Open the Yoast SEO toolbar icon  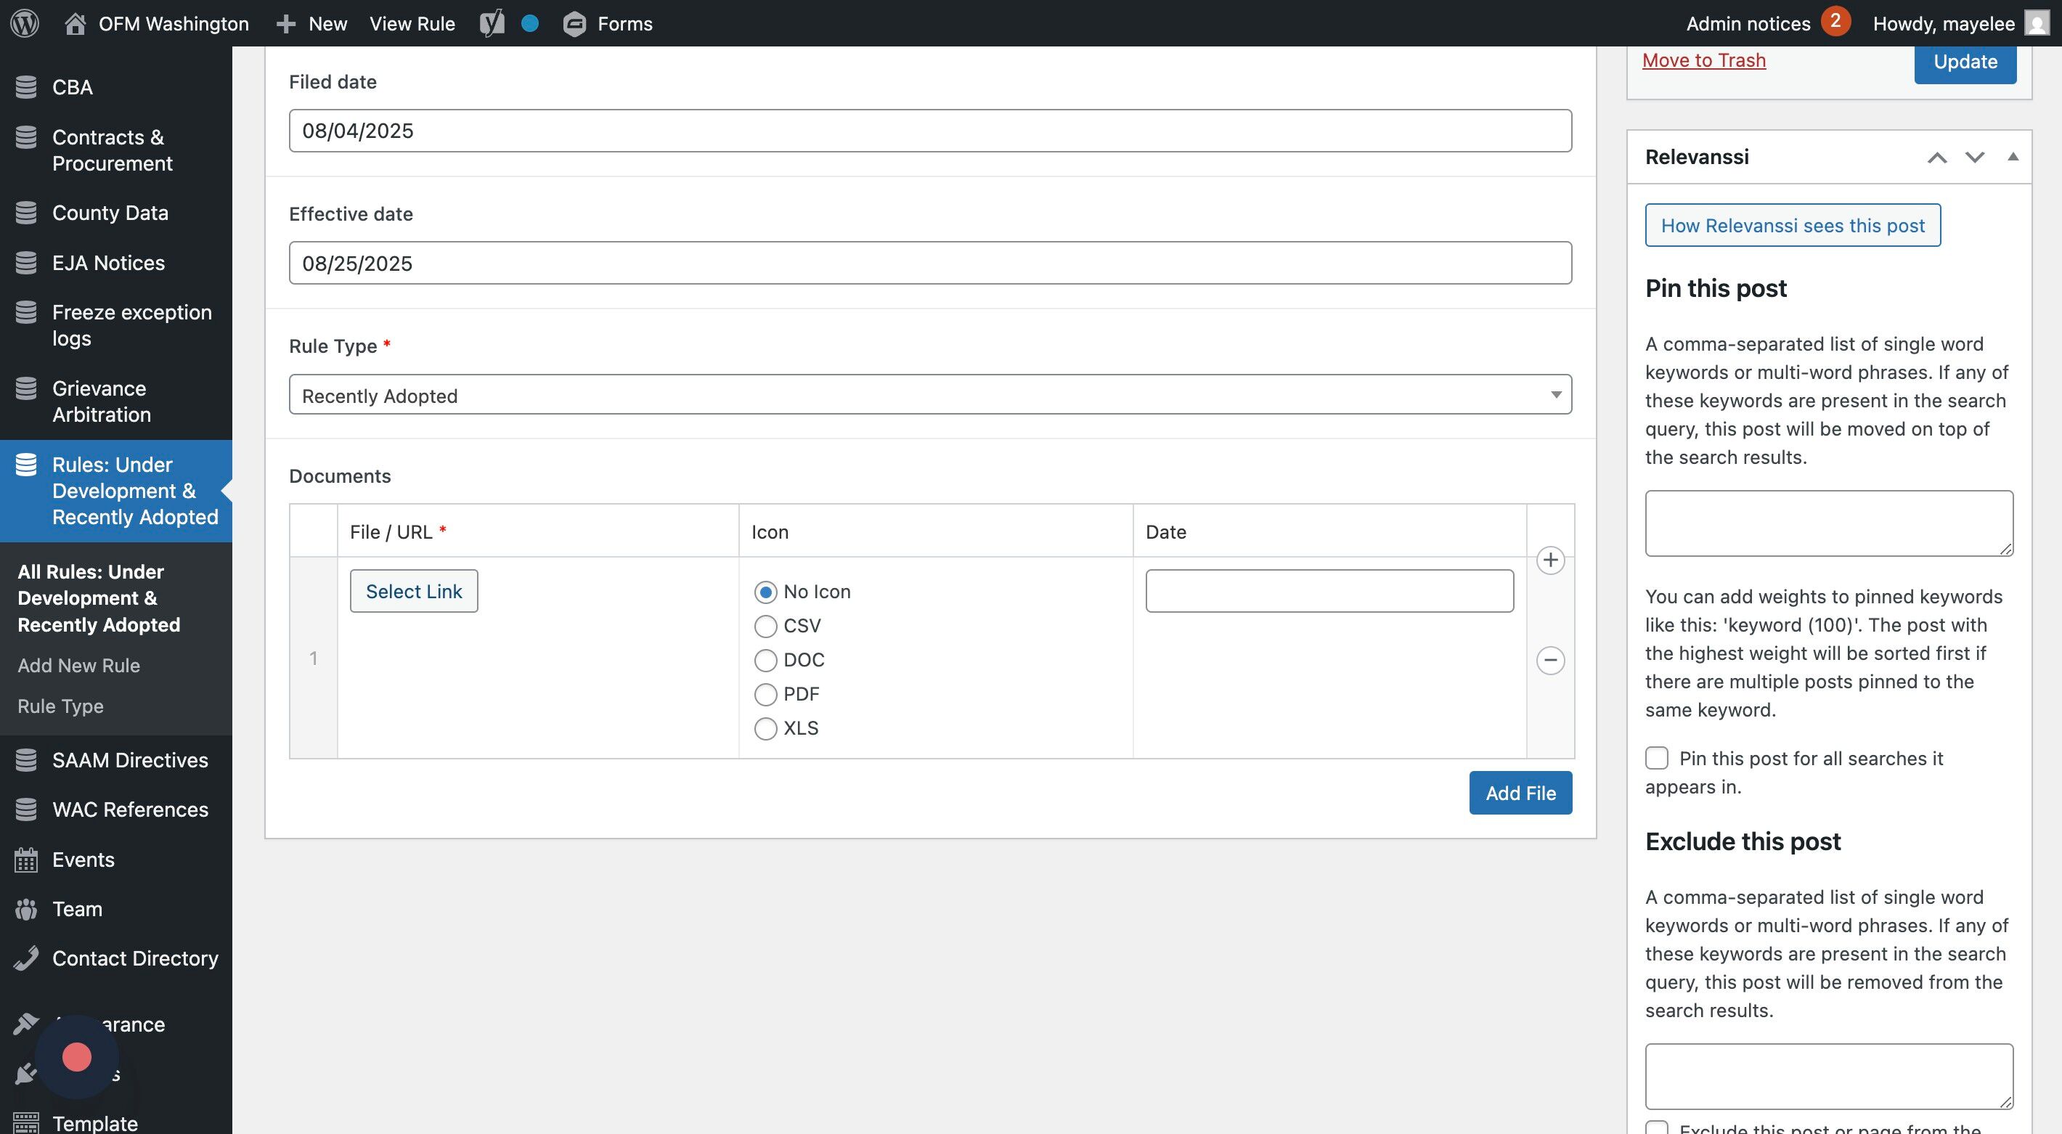click(492, 23)
